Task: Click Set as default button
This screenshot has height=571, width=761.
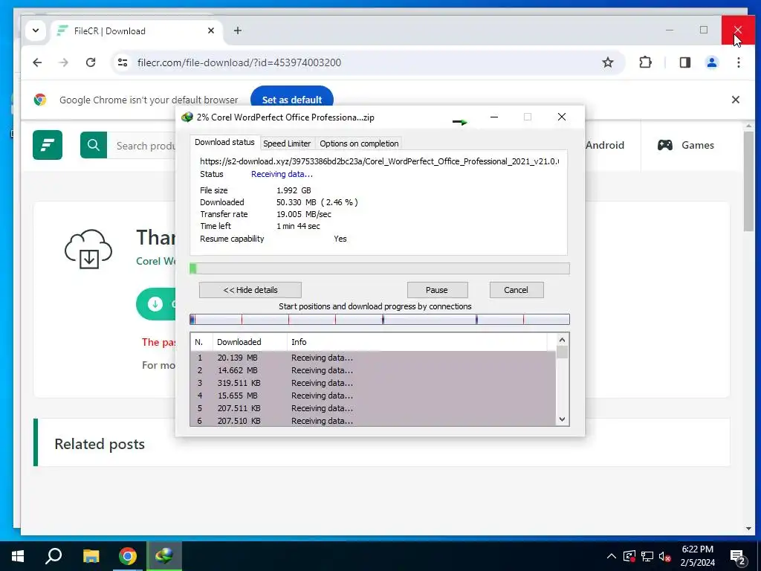Action: pyautogui.click(x=291, y=100)
